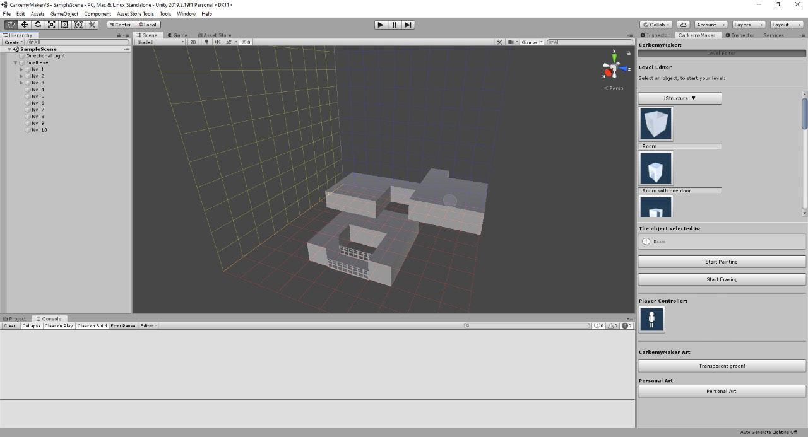Open the cloud services icon

(684, 25)
